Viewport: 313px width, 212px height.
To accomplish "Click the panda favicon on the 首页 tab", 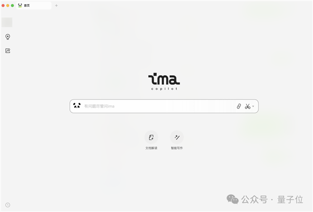I will click(x=20, y=5).
